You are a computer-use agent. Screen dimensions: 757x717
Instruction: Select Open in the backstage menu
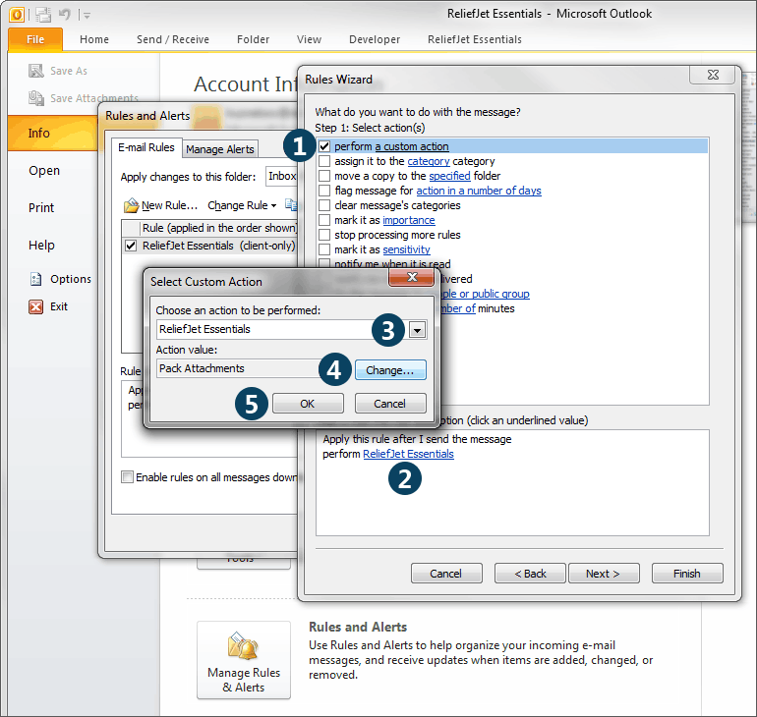tap(44, 171)
